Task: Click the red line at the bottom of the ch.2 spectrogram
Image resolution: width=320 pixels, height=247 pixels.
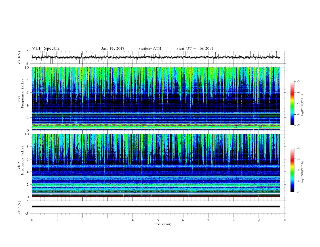Action: tap(156, 197)
